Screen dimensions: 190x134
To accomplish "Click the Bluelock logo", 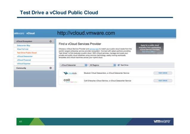I will (x=70, y=73).
